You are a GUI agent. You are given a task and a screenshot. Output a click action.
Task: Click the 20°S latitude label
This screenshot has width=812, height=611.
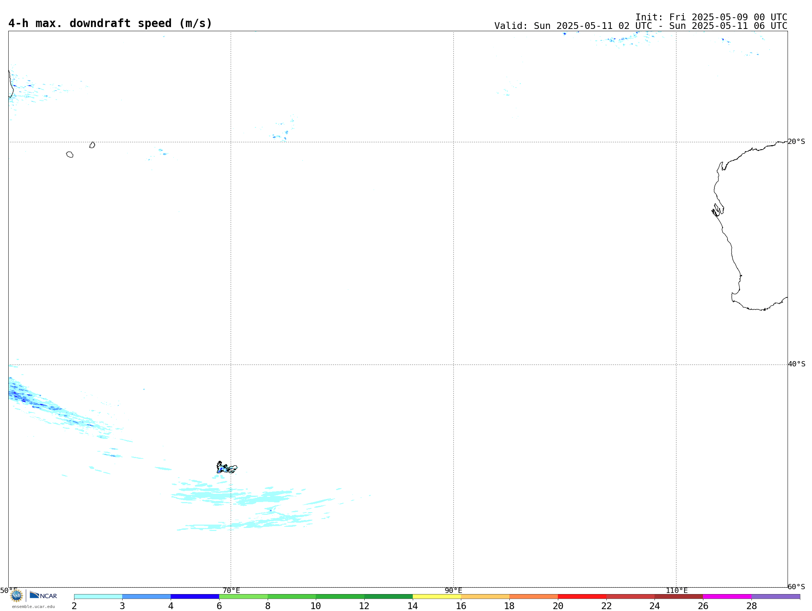[x=796, y=142]
